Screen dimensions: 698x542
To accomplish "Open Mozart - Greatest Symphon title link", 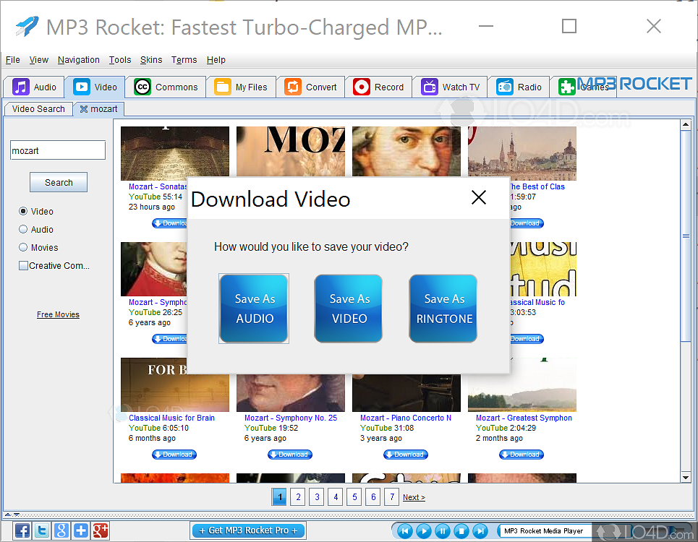I will click(x=524, y=418).
